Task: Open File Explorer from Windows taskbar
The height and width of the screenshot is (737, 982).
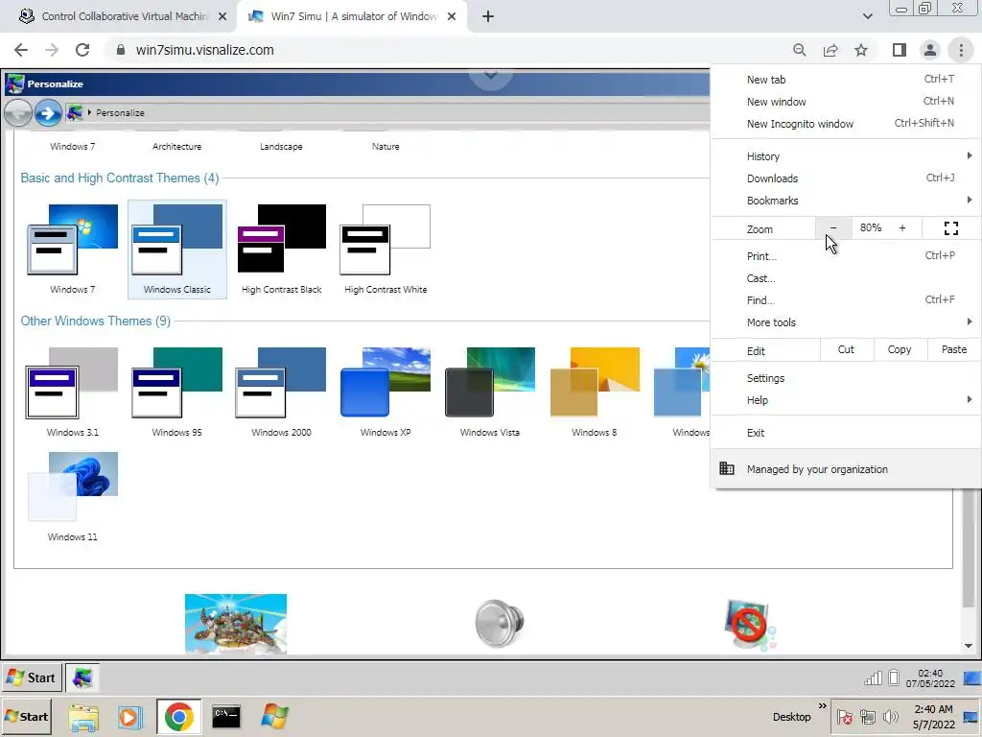Action: [x=83, y=717]
